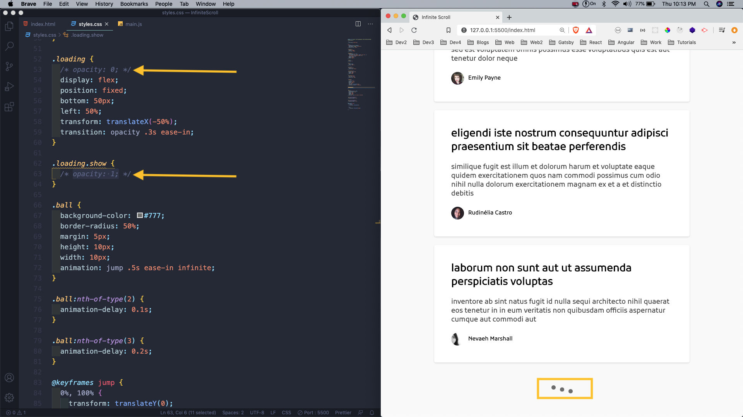Go back in Brave browser
The height and width of the screenshot is (417, 743).
(x=390, y=30)
